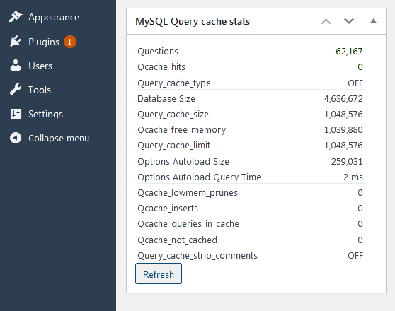This screenshot has width=395, height=311.
Task: Move widget up with the chevron
Action: pos(326,21)
